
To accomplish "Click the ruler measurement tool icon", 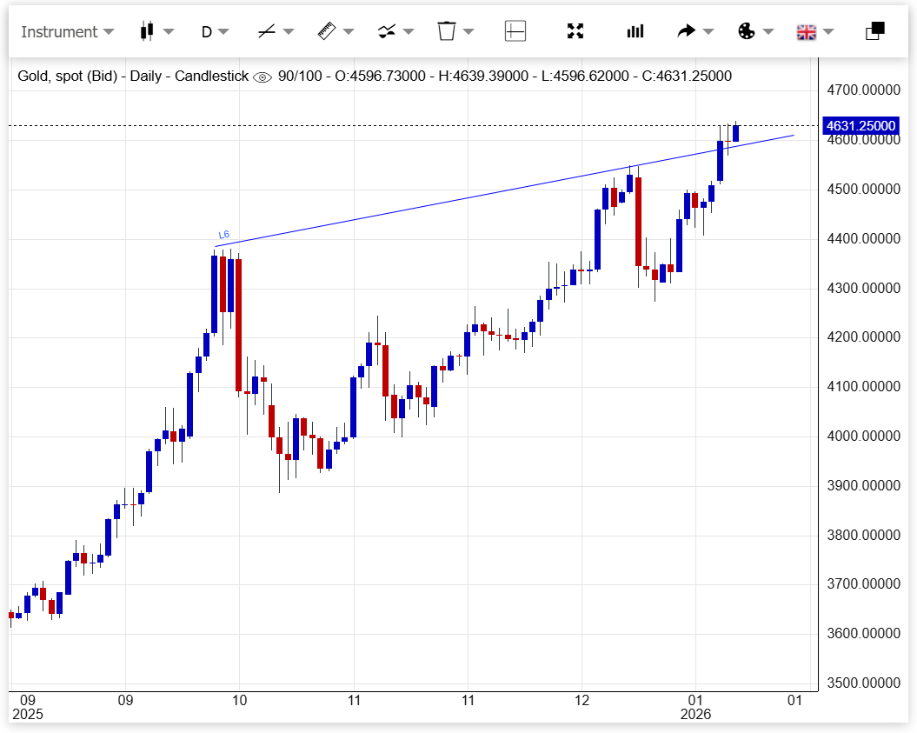I will (326, 31).
